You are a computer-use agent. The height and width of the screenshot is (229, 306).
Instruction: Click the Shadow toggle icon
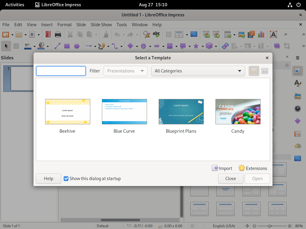277,46
